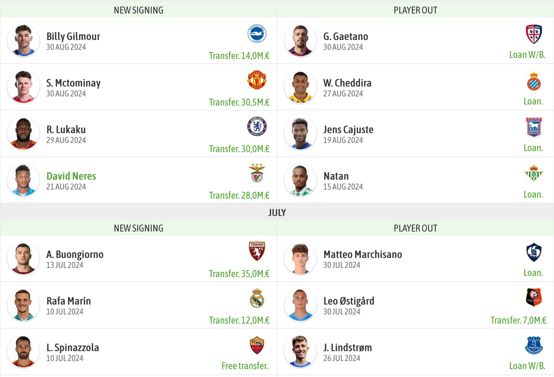Click Jens Cajuste's portrait thumbnail
This screenshot has height=377, width=554.
tap(300, 134)
